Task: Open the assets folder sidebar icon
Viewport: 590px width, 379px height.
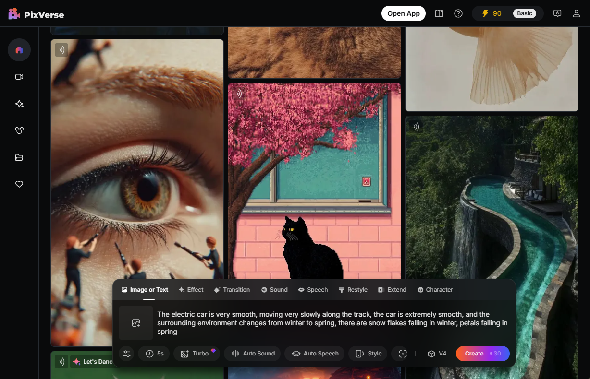Action: [19, 157]
